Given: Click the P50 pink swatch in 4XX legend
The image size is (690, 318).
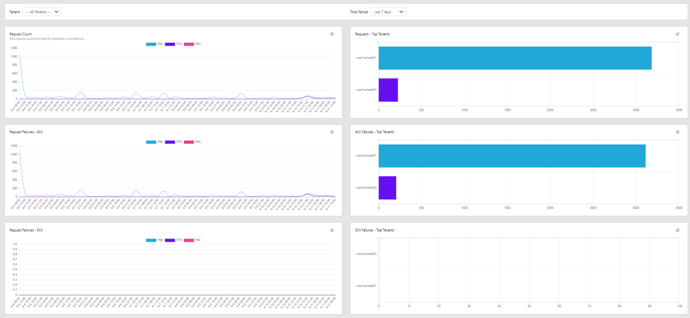Looking at the screenshot, I should click(x=189, y=142).
